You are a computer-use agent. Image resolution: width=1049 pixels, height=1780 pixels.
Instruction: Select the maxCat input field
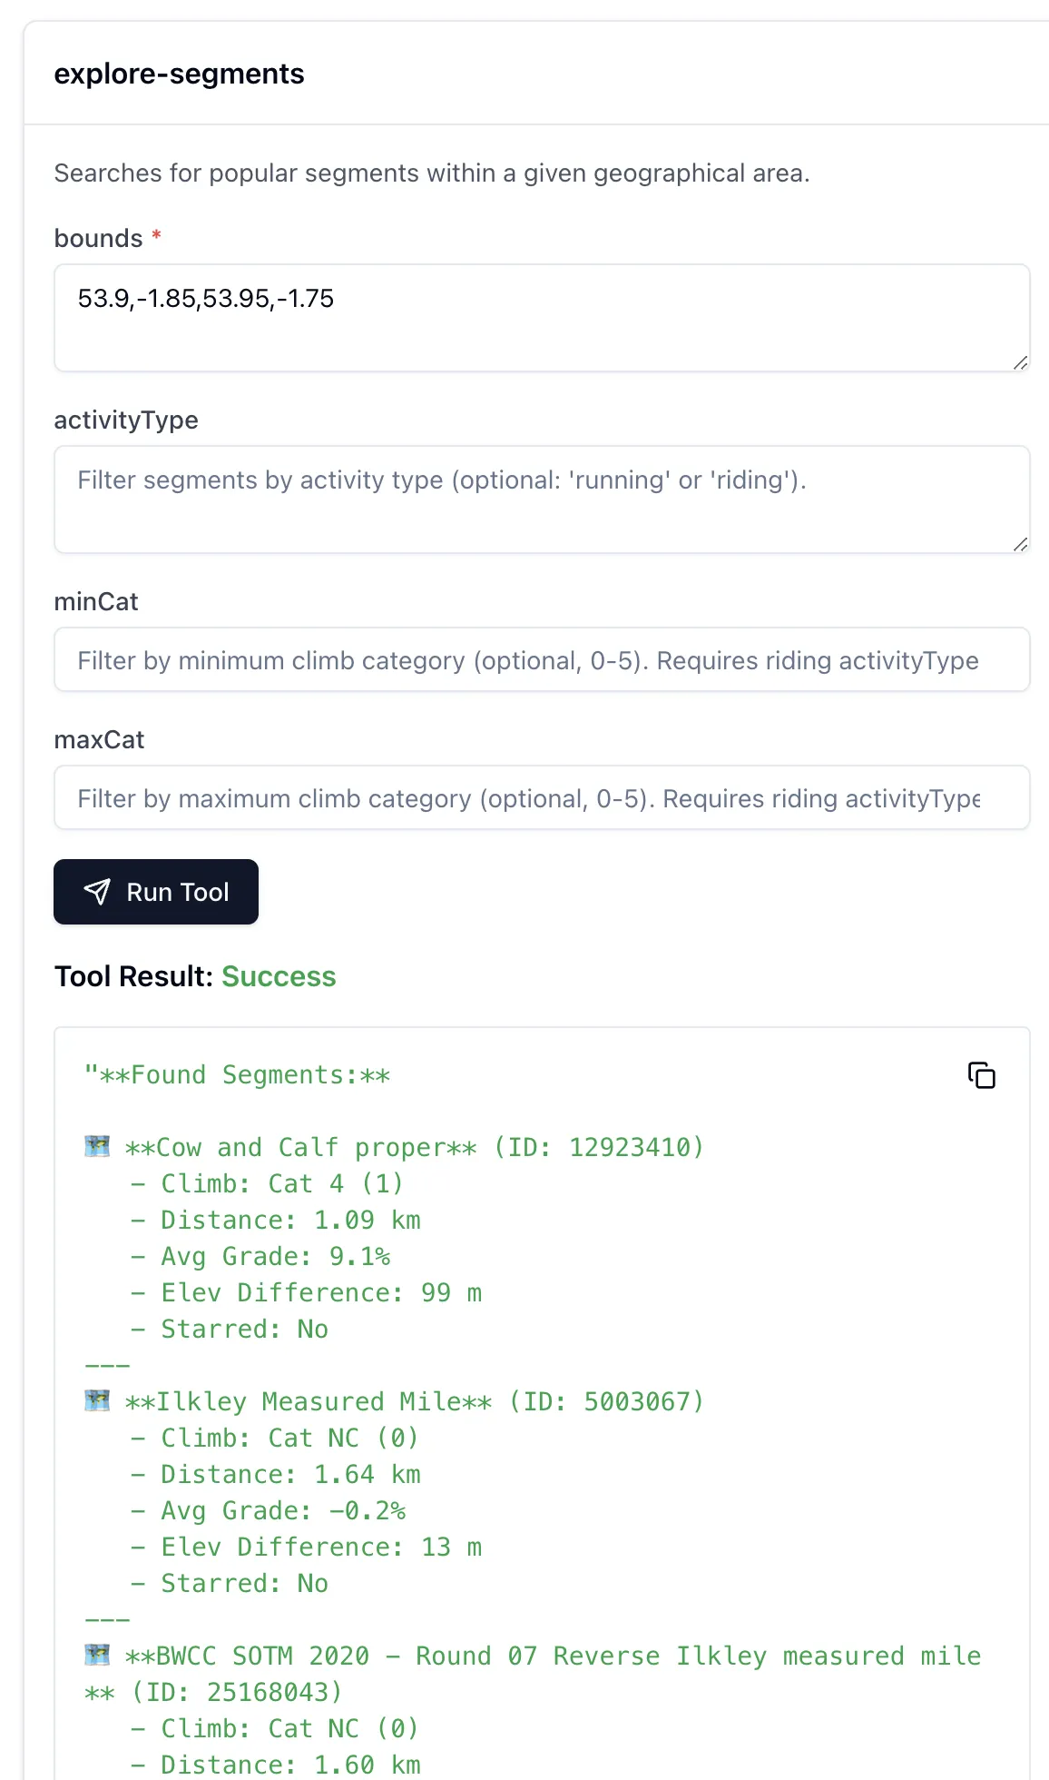click(541, 798)
